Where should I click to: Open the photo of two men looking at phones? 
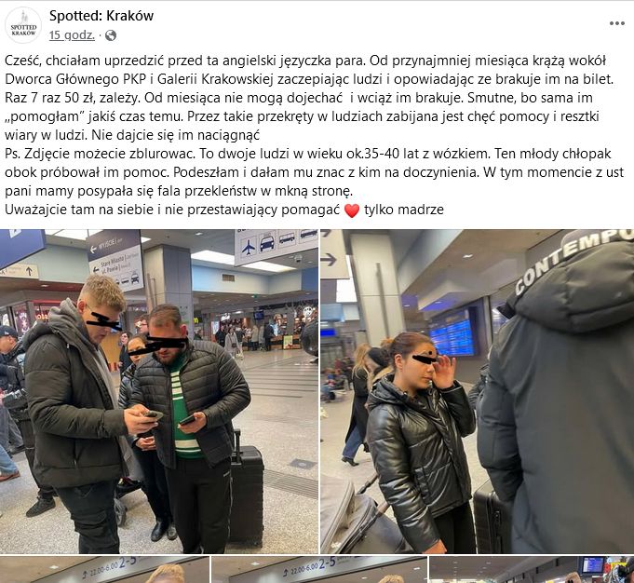159,391
